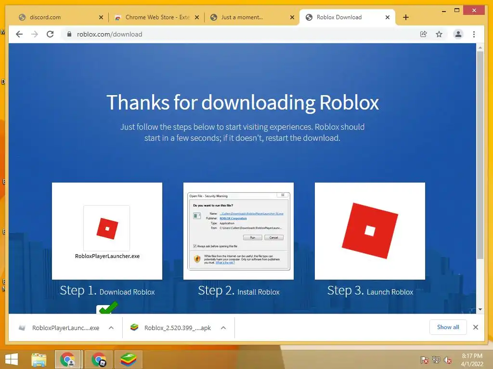493x369 pixels.
Task: Close the Chrome Web Store tab
Action: [197, 17]
